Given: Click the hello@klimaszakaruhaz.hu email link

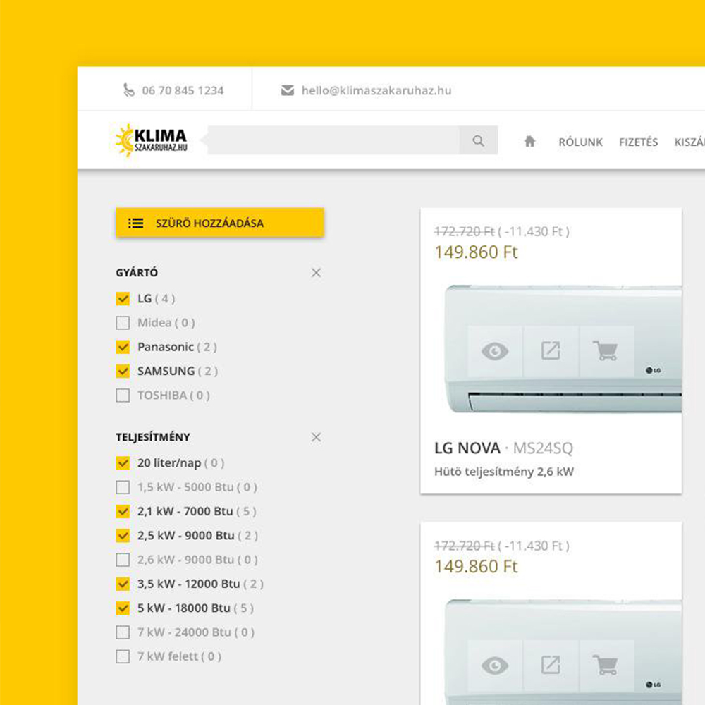Looking at the screenshot, I should (376, 90).
